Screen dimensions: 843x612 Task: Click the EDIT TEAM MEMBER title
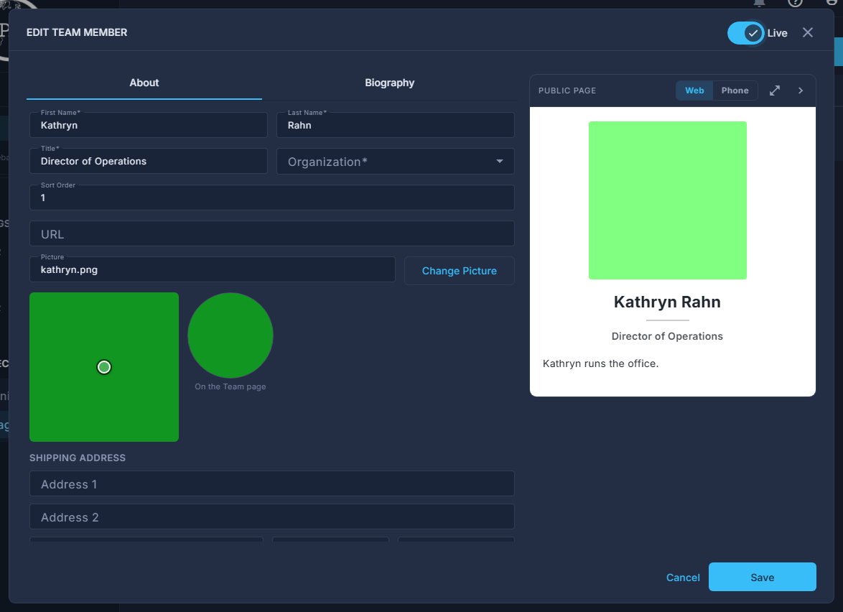click(x=77, y=32)
